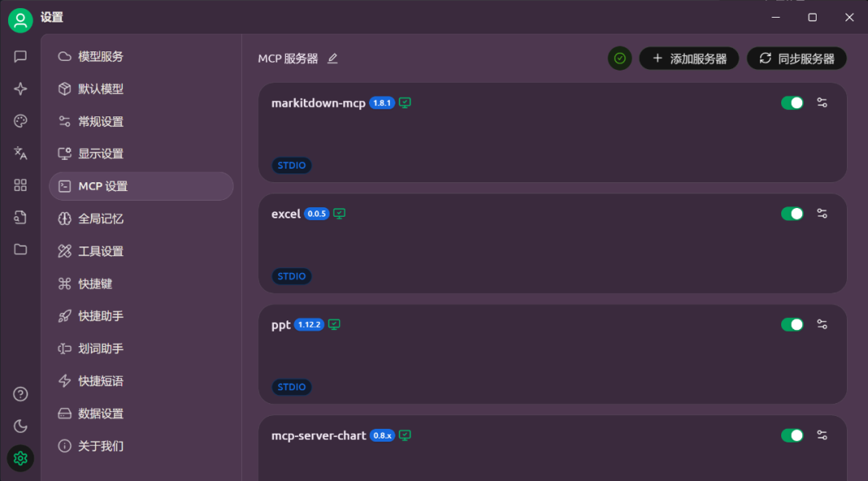Viewport: 868px width, 481px height.
Task: Toggle dark mode moon icon
Action: click(20, 426)
